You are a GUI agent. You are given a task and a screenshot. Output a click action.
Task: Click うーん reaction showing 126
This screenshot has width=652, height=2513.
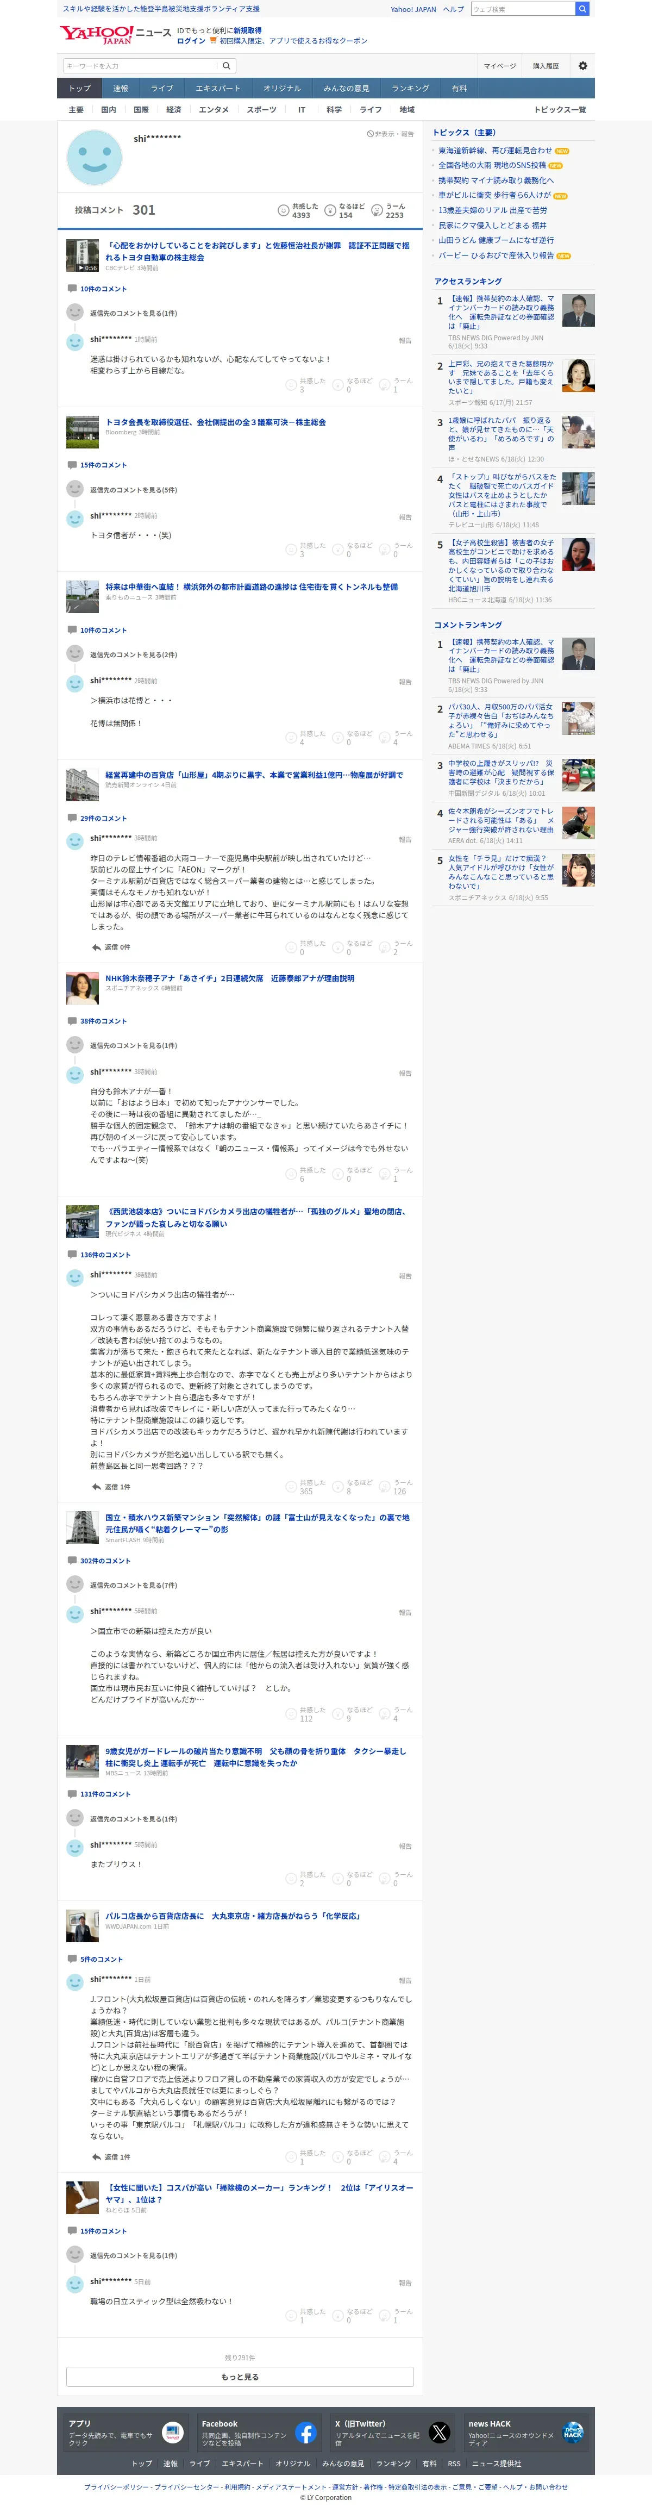coord(396,1487)
